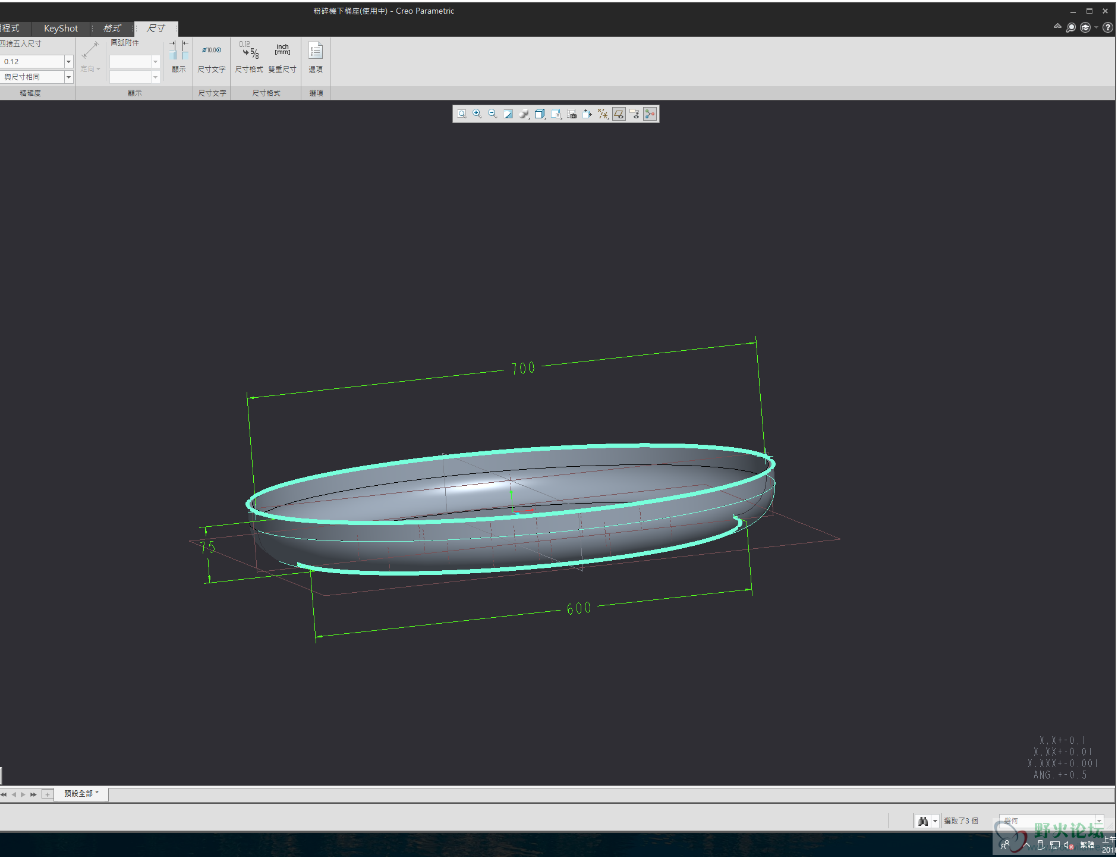Click the command search magnifier icon
This screenshot has width=1118, height=858.
point(1071,27)
